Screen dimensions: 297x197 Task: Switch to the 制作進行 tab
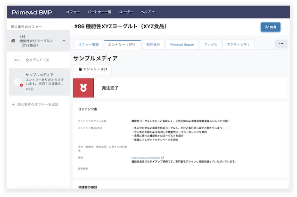tap(153, 45)
